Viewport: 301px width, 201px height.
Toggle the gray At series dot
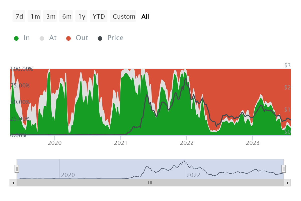[42, 38]
